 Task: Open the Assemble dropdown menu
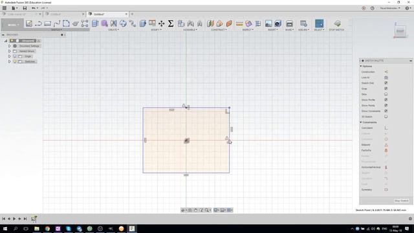(190, 30)
